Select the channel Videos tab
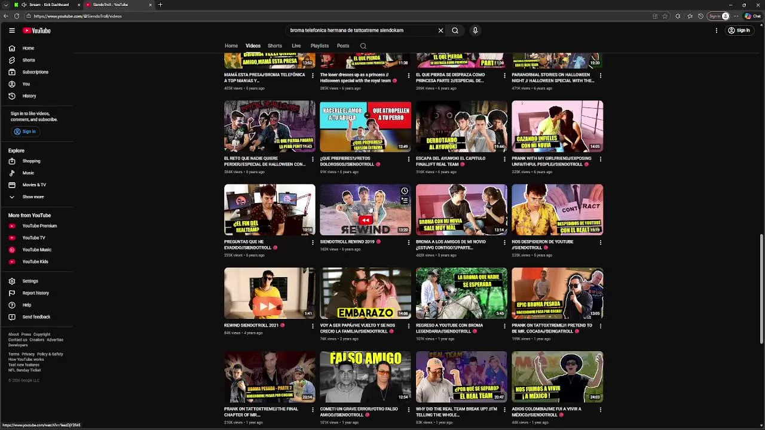Viewport: 765px width, 430px height. (x=253, y=46)
